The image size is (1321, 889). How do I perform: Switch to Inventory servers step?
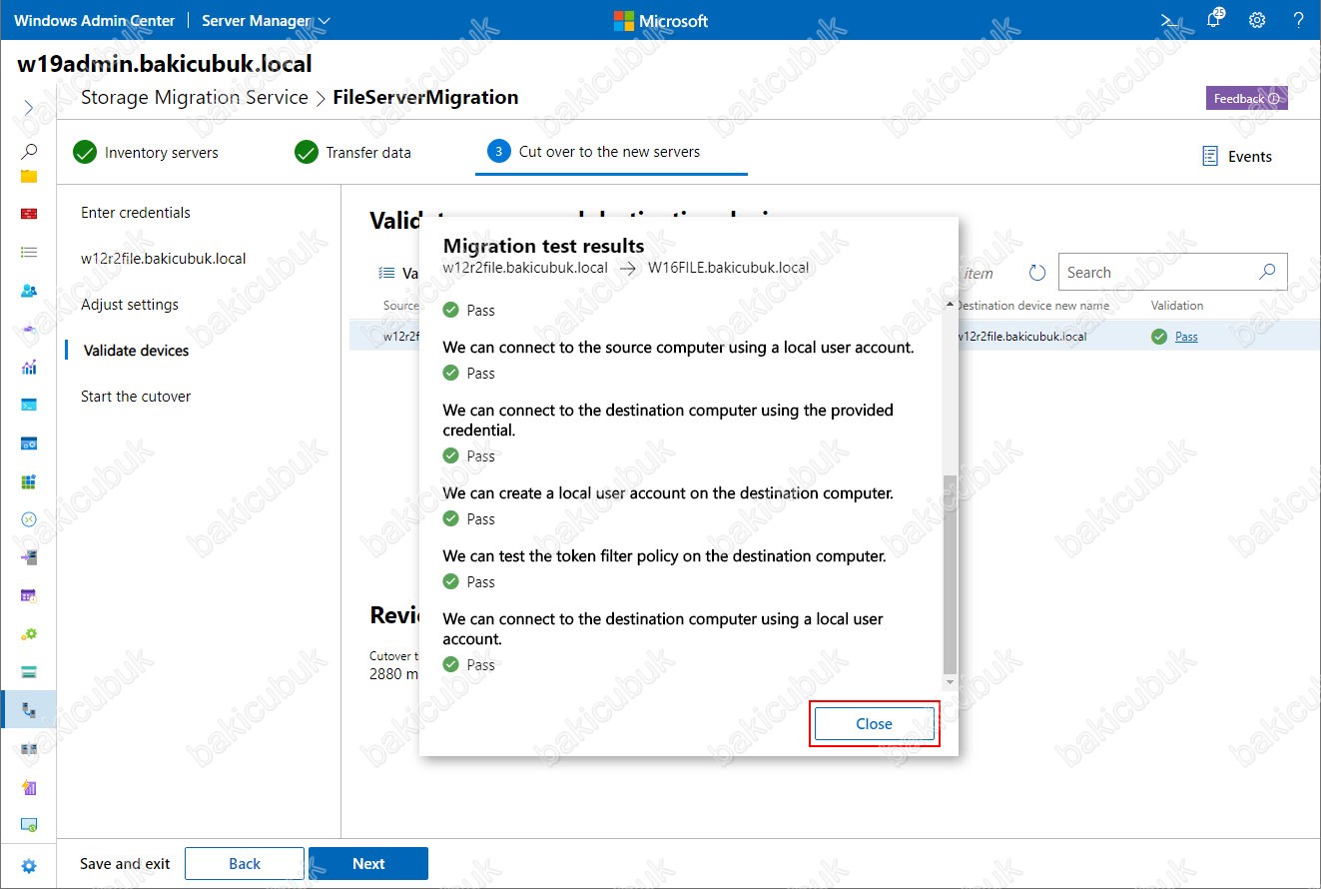146,152
